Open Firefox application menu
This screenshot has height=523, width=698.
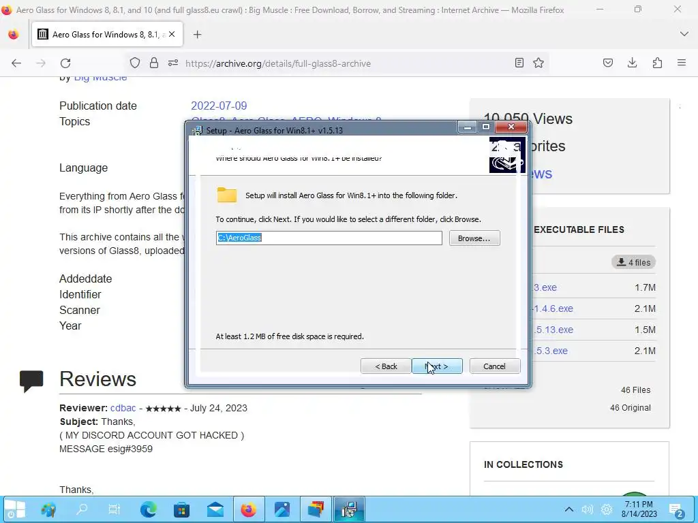(x=682, y=63)
